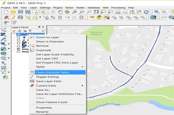Open the Processing menu
Viewport: 174px width, 115px height.
point(118,8)
